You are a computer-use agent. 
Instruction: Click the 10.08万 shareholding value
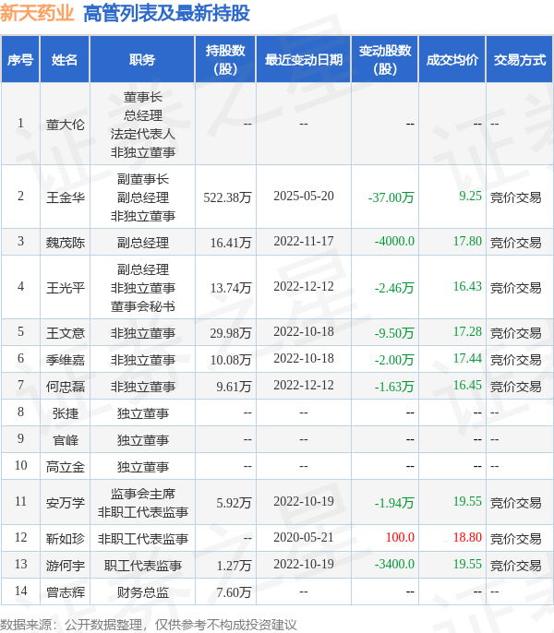(231, 359)
